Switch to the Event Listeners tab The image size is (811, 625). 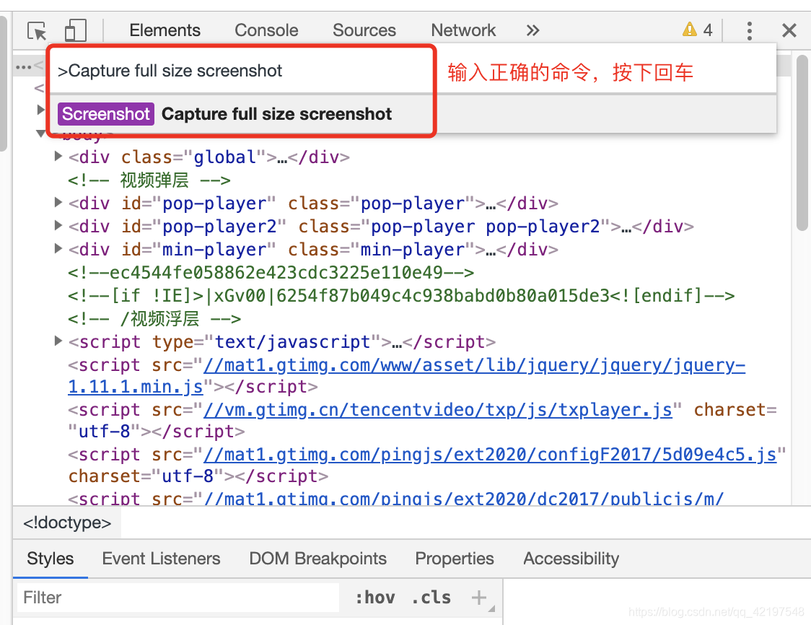pyautogui.click(x=161, y=559)
